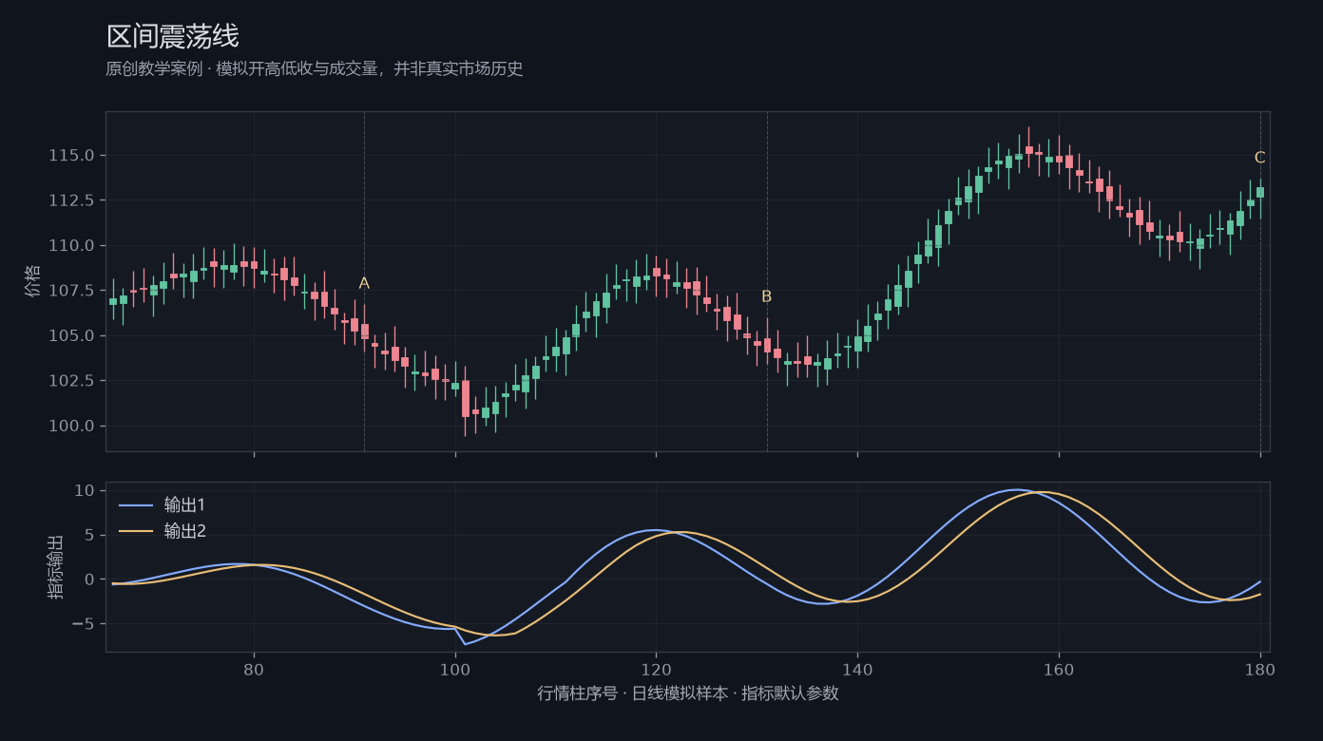Click the 100.0 price axis tick
This screenshot has width=1323, height=741.
coord(71,426)
